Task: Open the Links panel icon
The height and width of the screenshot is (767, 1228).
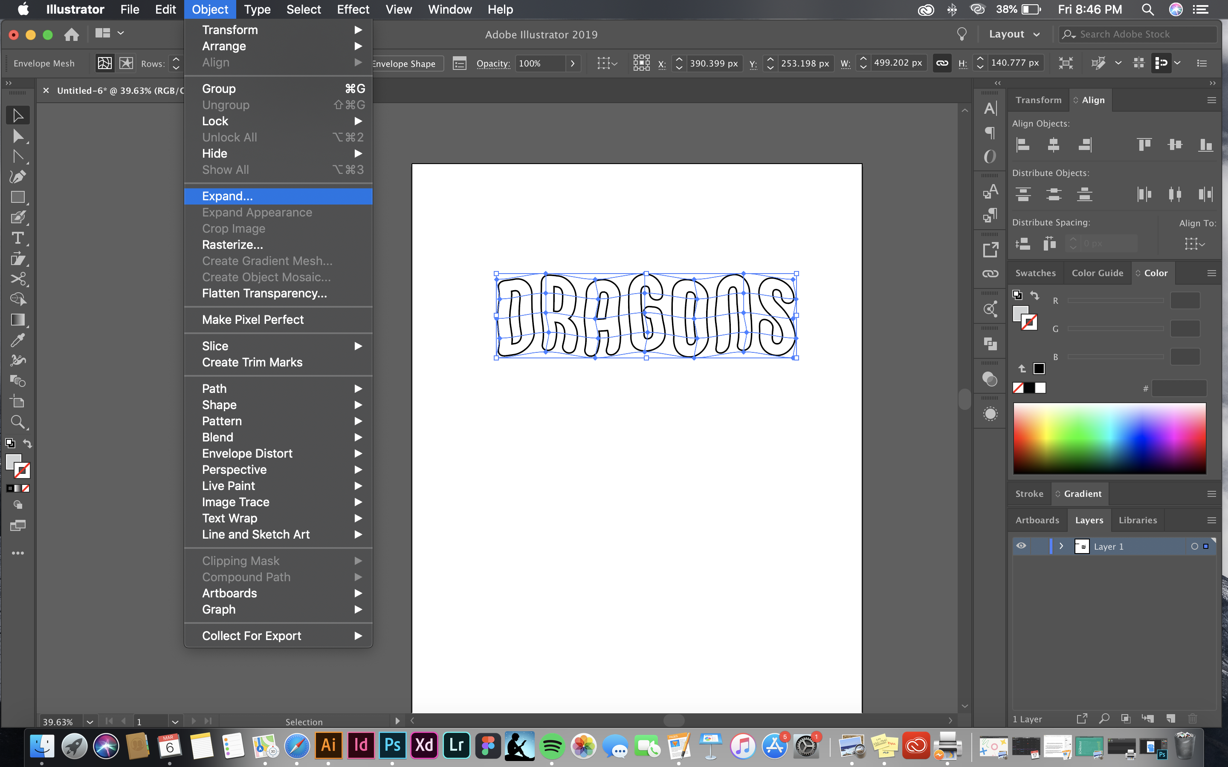Action: click(x=990, y=274)
